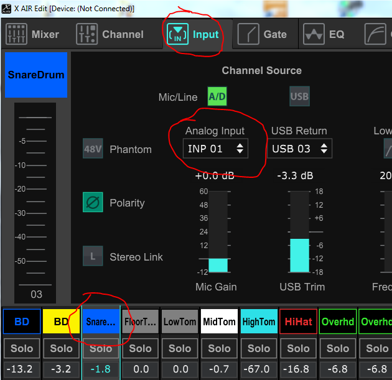
Task: Open the EQ tab icon
Action: 314,34
